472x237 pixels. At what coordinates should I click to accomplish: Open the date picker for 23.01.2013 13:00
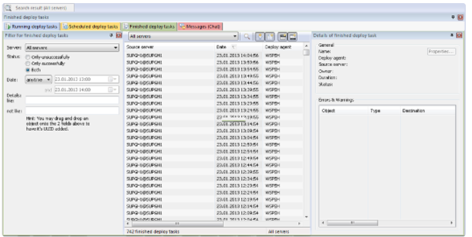[113, 79]
